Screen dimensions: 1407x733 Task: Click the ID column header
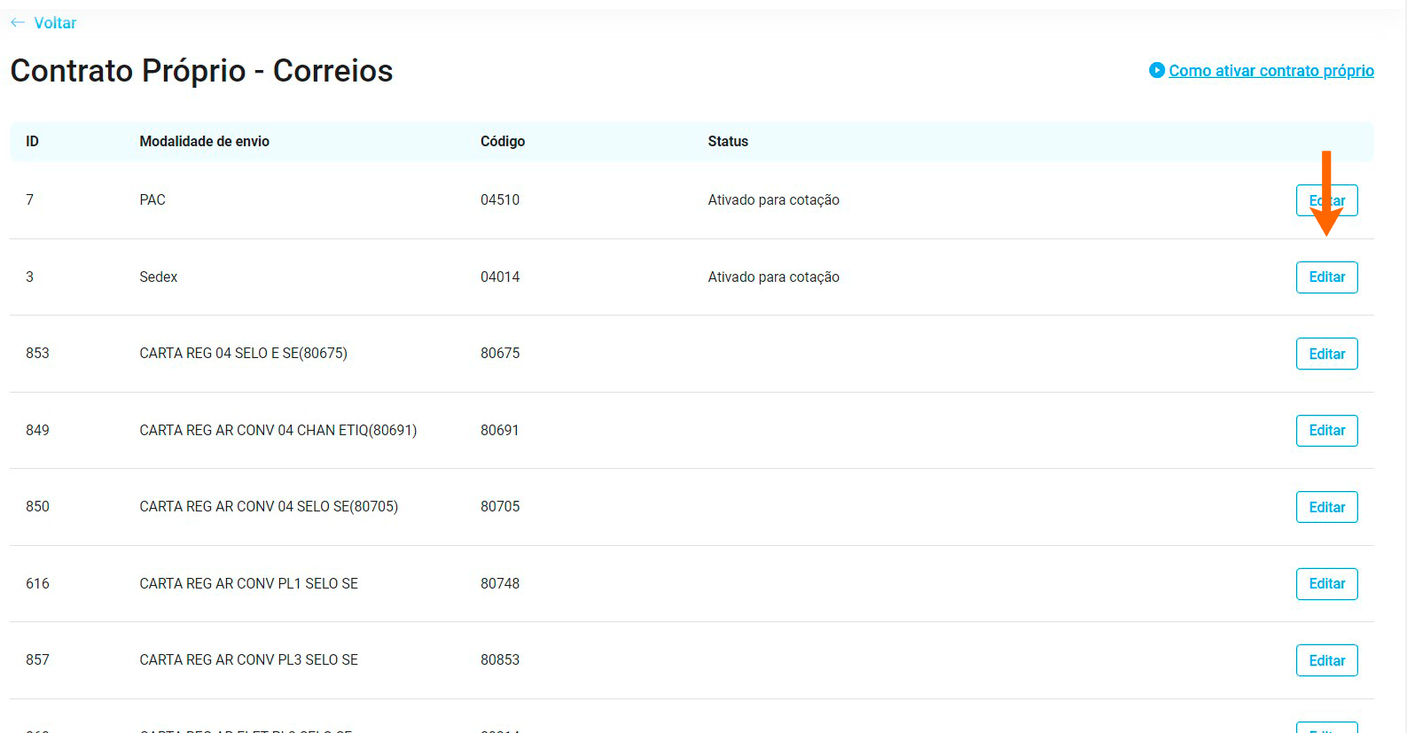point(32,142)
